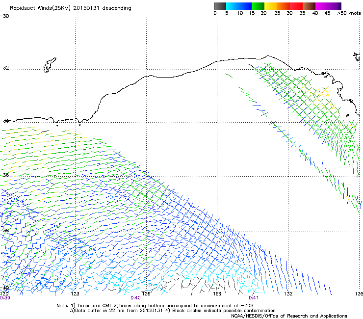Image resolution: width=363 pixels, height=319 pixels.
Task: Click the green 15-20 knots legend segment
Action: tap(258, 6)
